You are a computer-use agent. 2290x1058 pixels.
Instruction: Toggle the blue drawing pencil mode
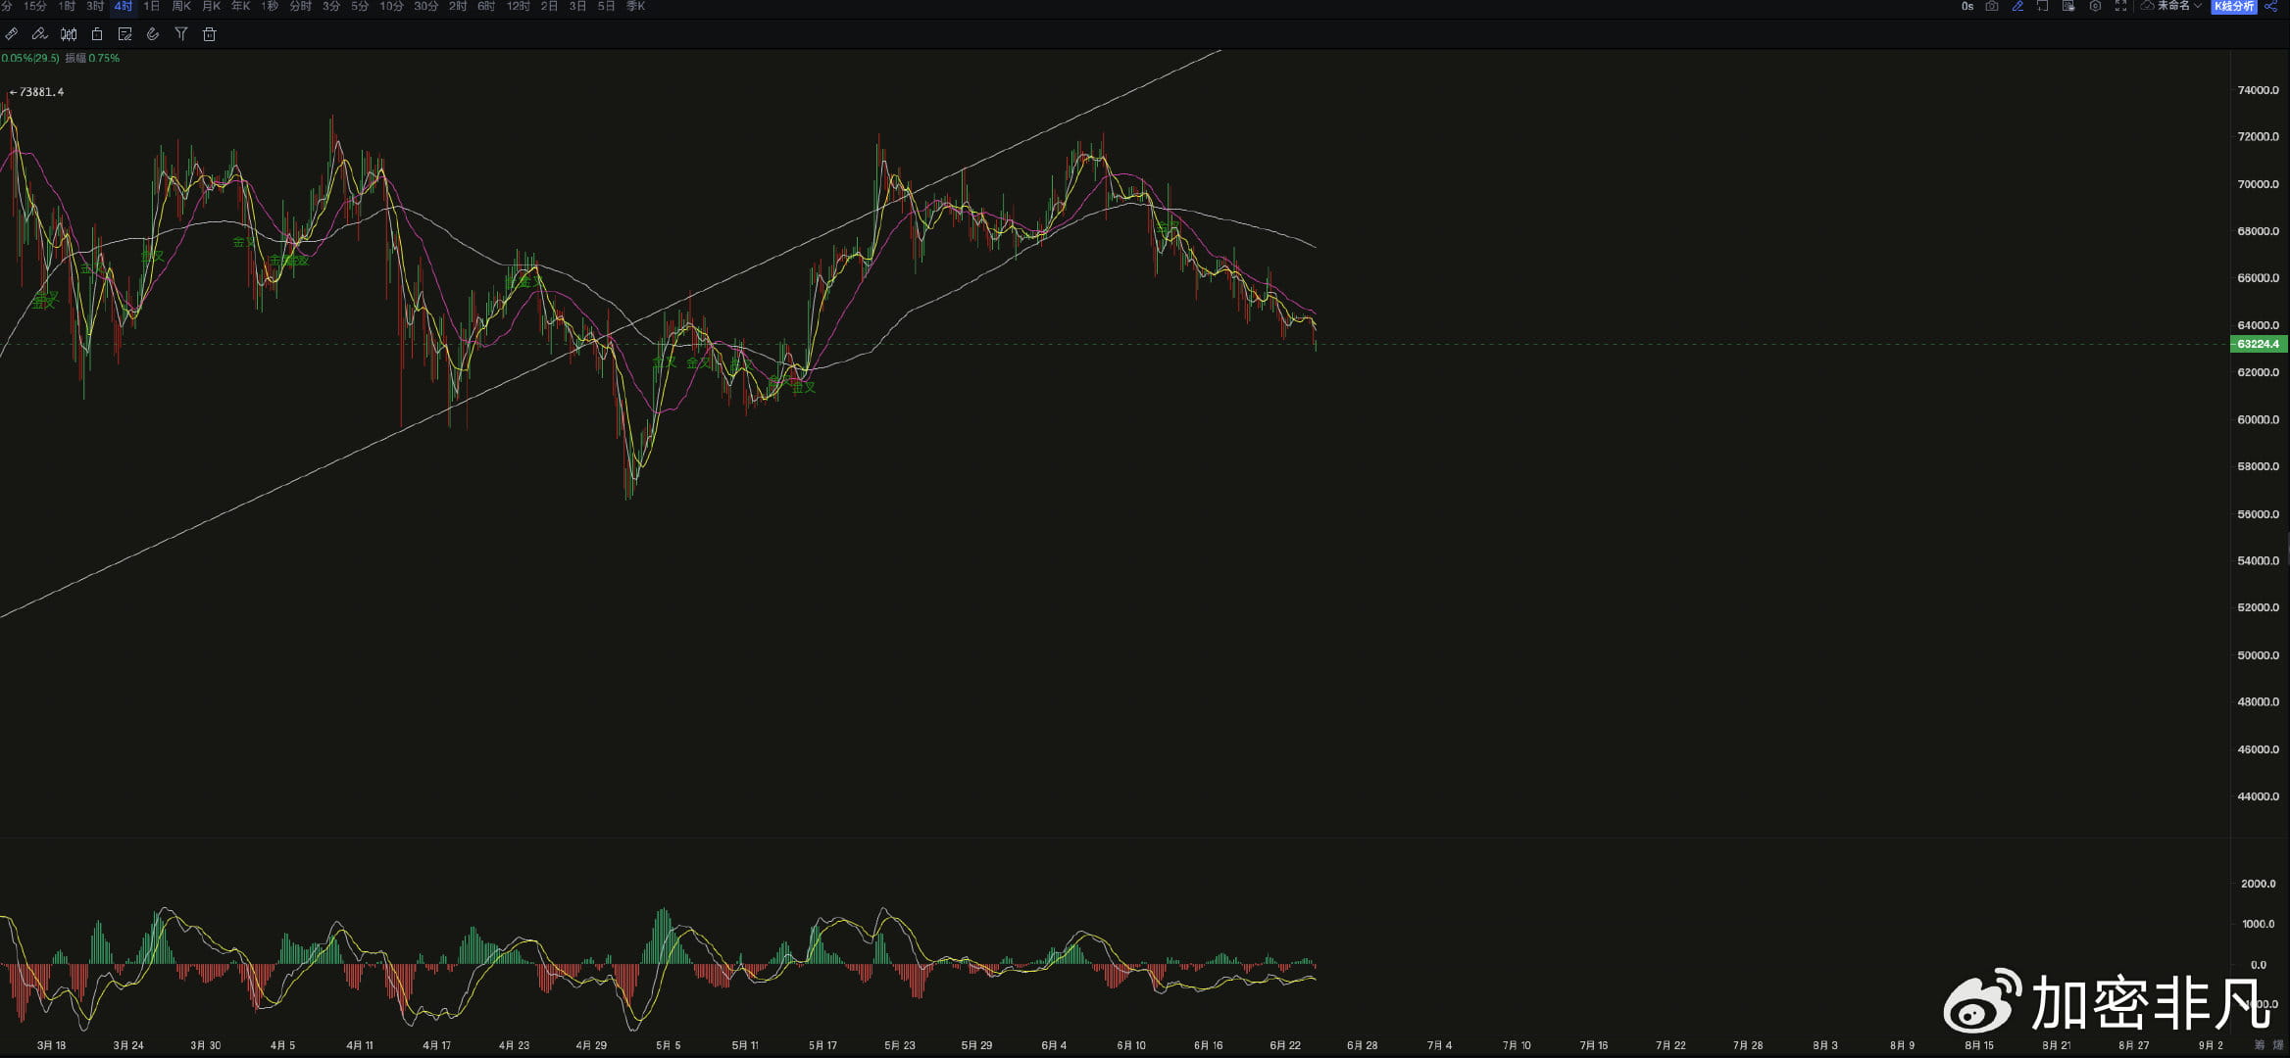pos(2017,6)
